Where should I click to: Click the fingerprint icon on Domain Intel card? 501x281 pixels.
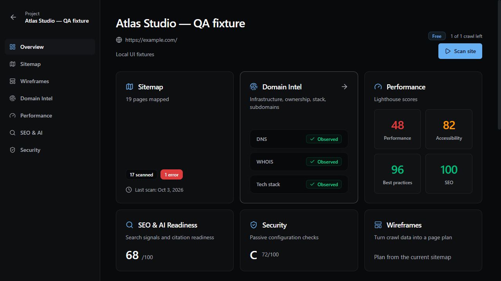click(254, 87)
